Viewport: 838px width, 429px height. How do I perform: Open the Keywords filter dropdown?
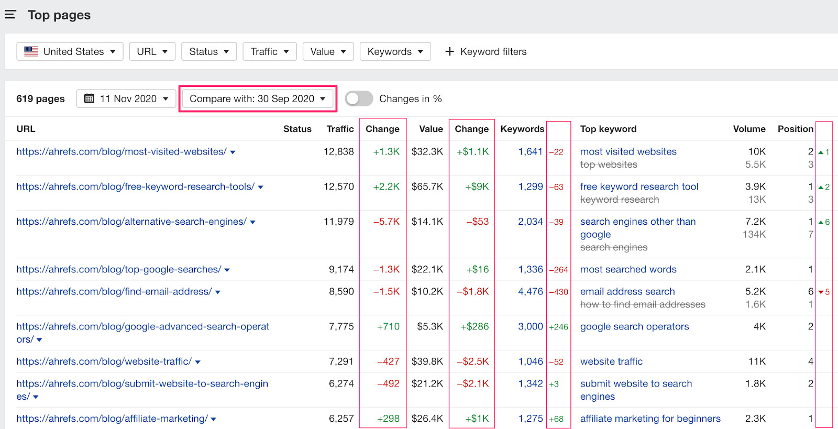(x=395, y=51)
